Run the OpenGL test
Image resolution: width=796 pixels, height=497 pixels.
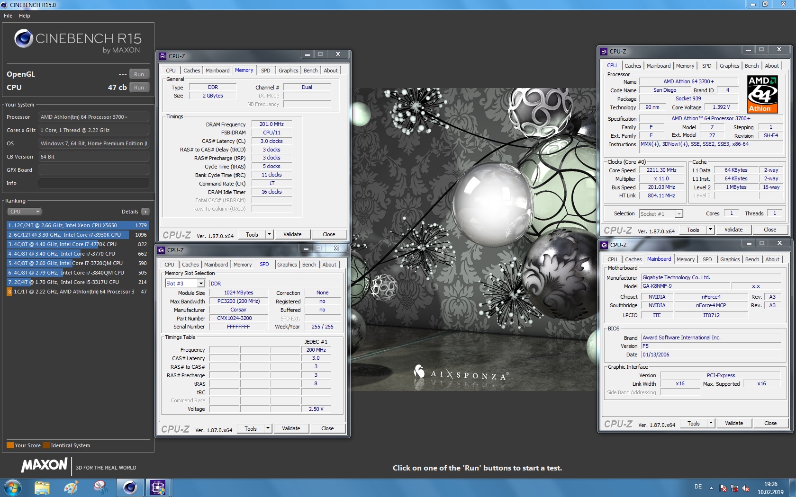point(139,74)
